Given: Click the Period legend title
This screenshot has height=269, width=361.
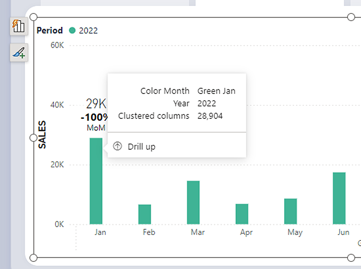Looking at the screenshot, I should pos(49,31).
